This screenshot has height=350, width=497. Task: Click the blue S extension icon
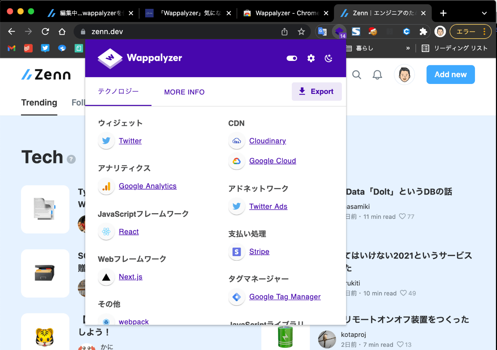(x=356, y=32)
